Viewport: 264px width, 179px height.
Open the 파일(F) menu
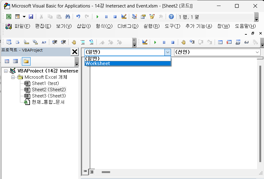pyautogui.click(x=22, y=26)
